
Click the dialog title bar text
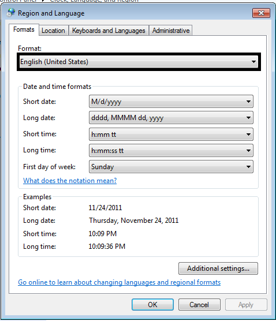[x=51, y=13]
